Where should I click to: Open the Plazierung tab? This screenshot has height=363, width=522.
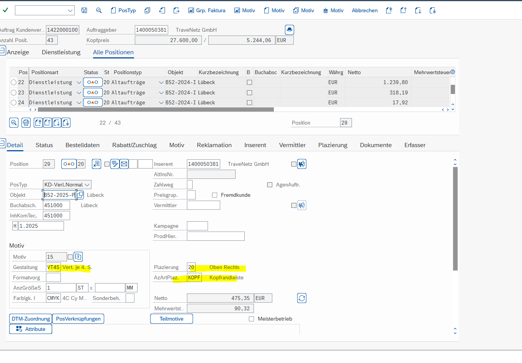coord(333,145)
